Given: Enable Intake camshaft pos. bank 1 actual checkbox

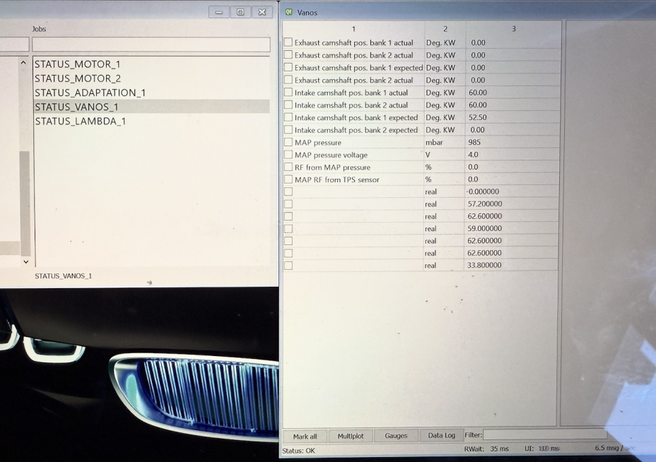Looking at the screenshot, I should (x=288, y=93).
